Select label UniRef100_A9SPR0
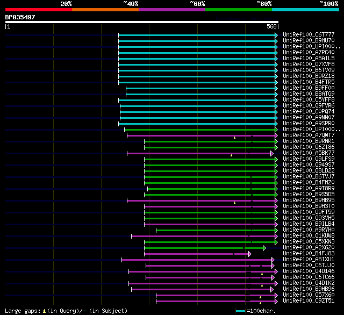The width and height of the screenshot is (344, 315). pyautogui.click(x=309, y=124)
